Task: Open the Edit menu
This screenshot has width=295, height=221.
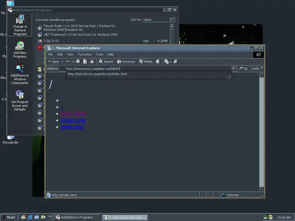Action: pos(60,54)
